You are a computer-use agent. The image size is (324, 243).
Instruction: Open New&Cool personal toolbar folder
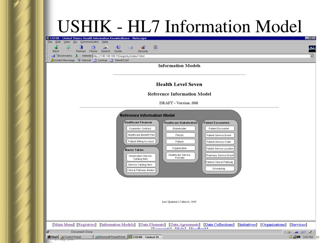(119, 60)
